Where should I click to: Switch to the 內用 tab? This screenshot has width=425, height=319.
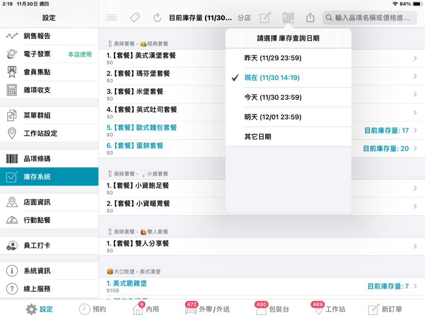click(146, 309)
